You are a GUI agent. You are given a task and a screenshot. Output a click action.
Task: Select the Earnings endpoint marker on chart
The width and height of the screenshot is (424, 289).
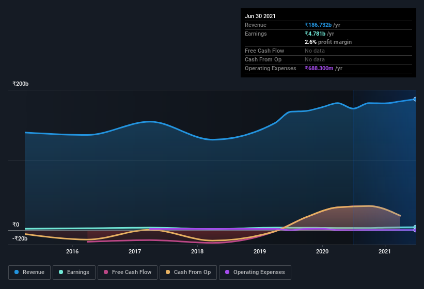(x=415, y=227)
